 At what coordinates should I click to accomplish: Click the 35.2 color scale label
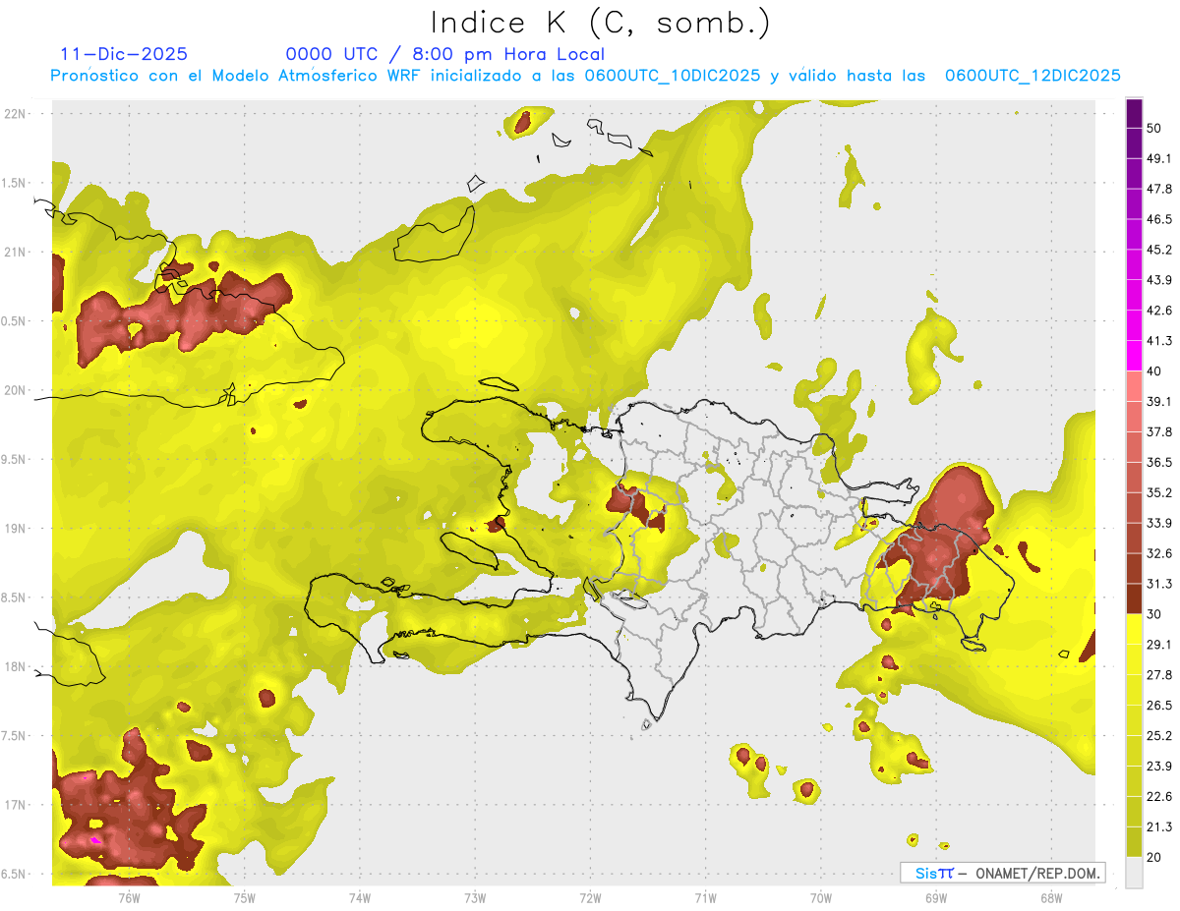point(1159,493)
